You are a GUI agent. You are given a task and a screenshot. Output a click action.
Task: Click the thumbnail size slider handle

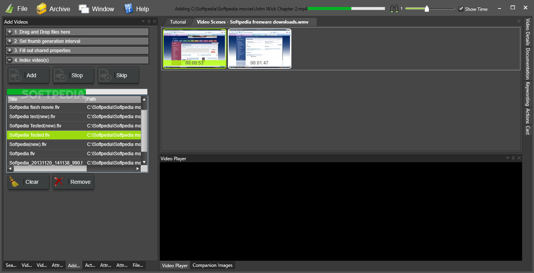427,8
